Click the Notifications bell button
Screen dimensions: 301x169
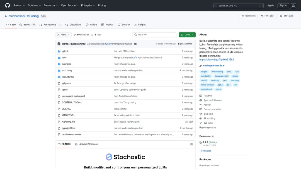click(x=249, y=16)
